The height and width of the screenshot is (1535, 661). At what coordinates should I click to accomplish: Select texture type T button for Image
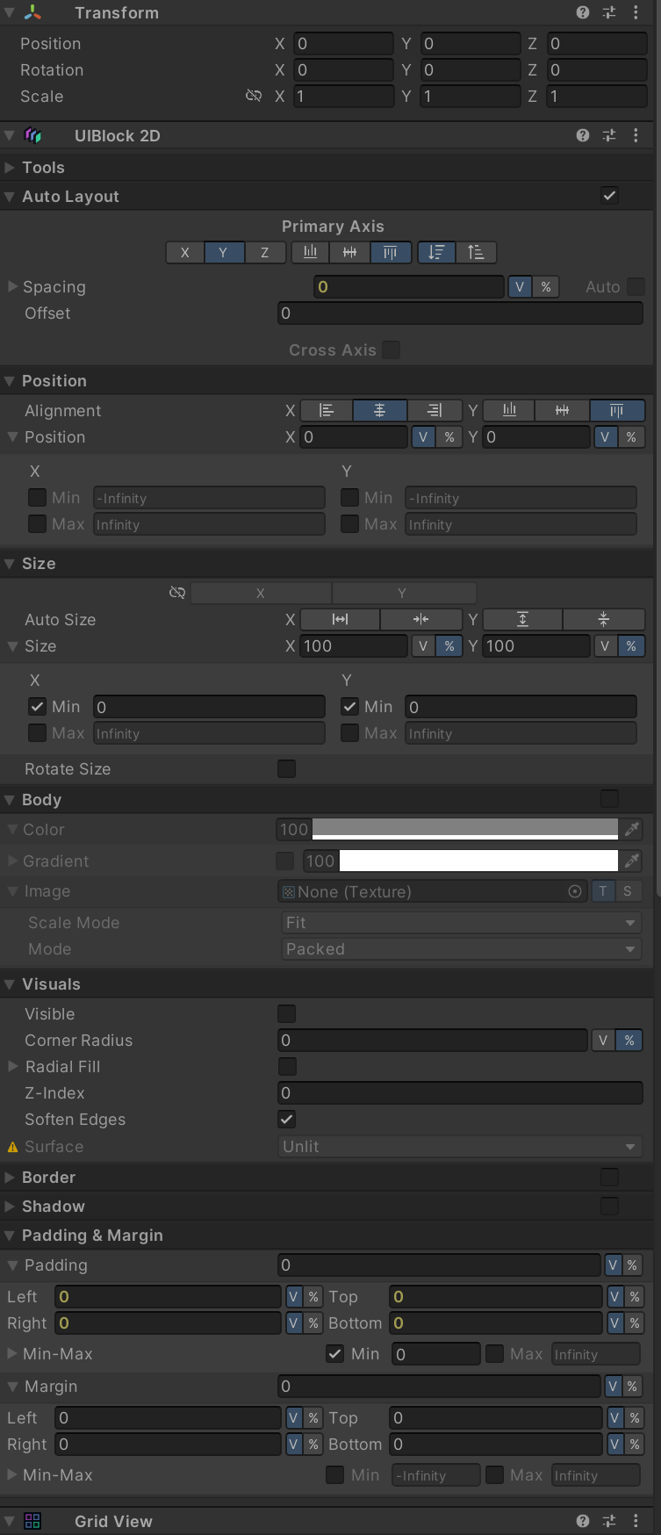(x=602, y=891)
